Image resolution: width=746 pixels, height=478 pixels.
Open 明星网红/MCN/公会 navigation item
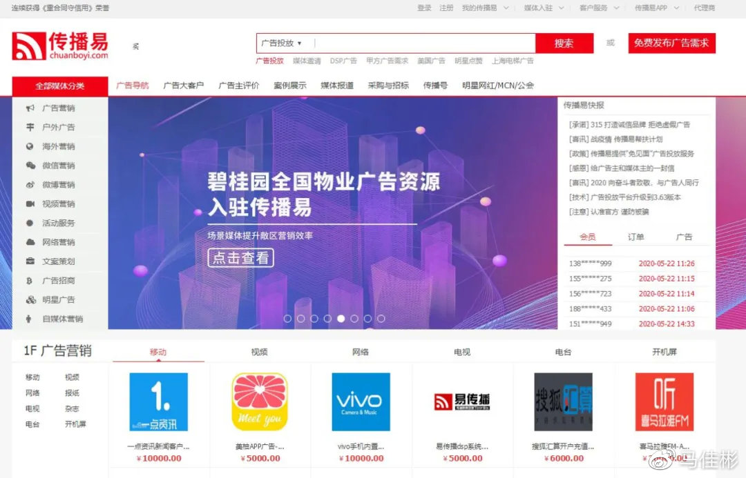click(497, 86)
